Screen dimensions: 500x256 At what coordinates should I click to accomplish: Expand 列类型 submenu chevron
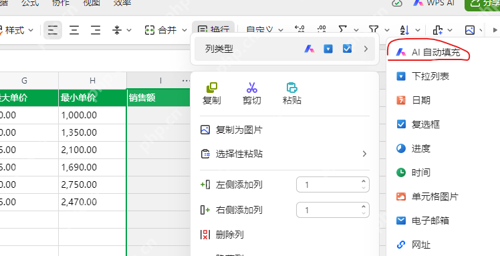pyautogui.click(x=366, y=49)
